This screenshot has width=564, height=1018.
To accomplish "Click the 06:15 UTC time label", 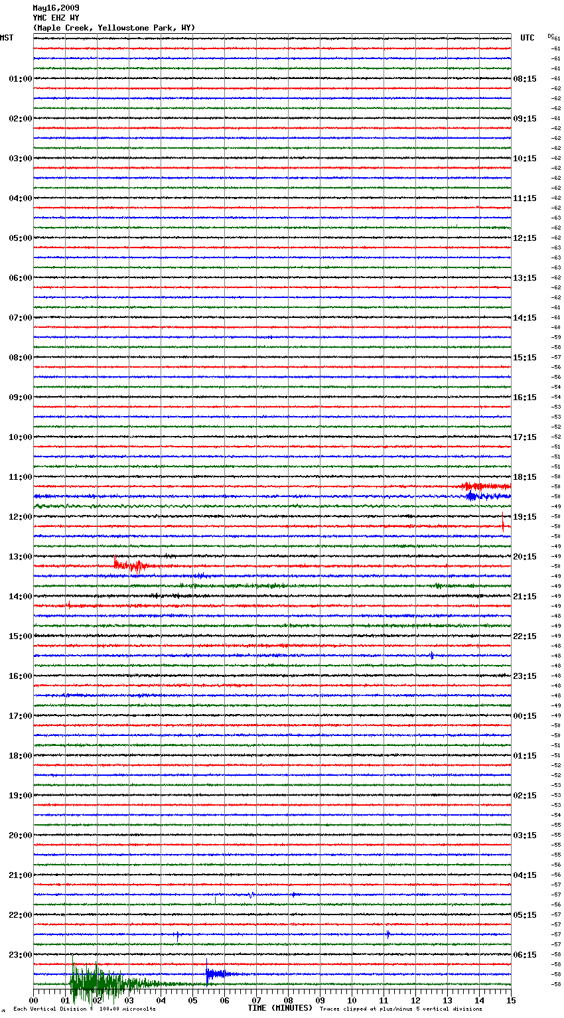I will click(x=525, y=955).
